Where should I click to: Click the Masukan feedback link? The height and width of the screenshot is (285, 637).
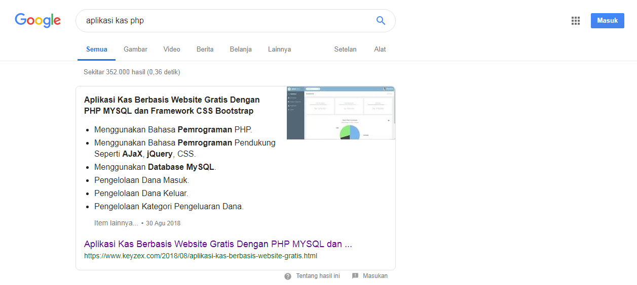point(375,276)
